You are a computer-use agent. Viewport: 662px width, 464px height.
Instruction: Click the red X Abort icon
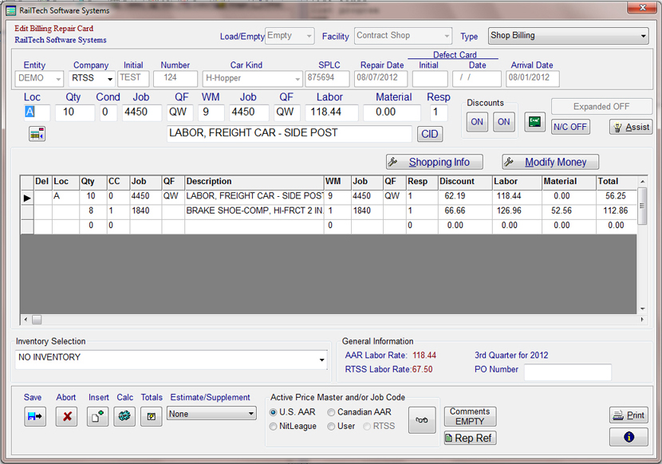[x=66, y=416]
